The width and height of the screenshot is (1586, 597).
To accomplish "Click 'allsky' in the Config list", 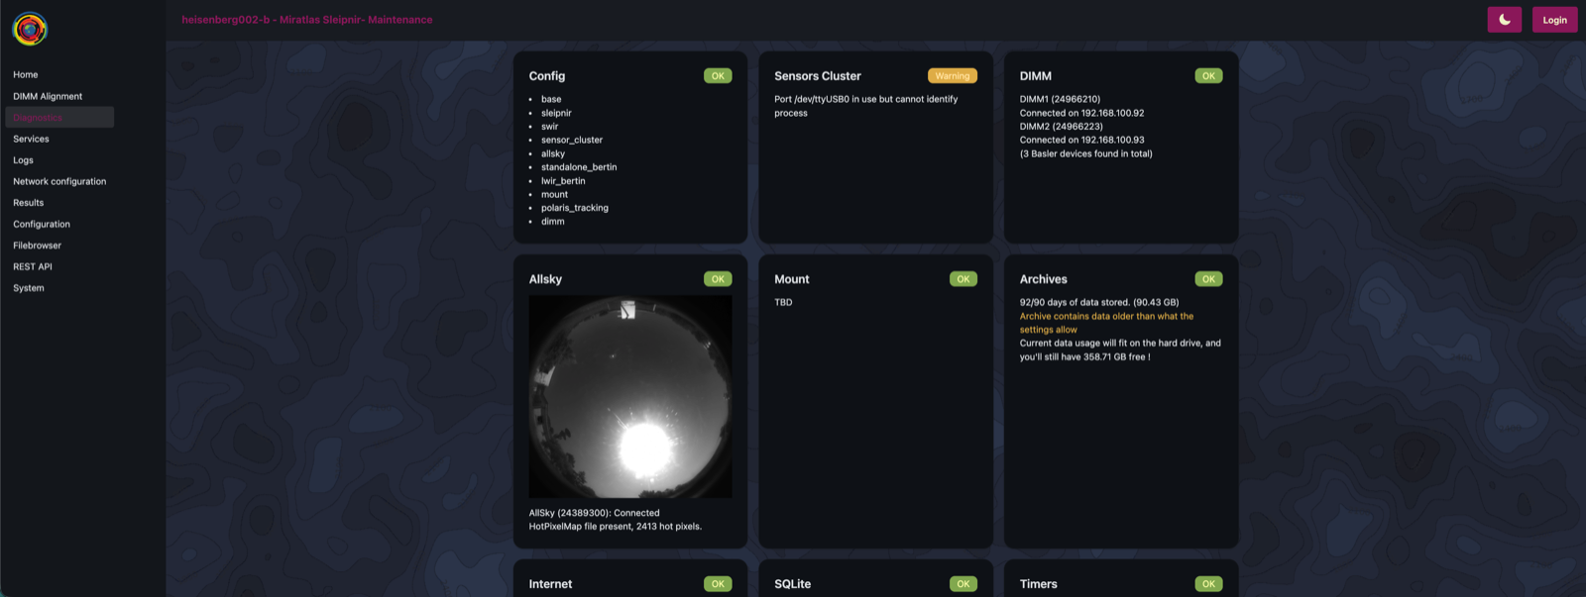I will point(553,153).
